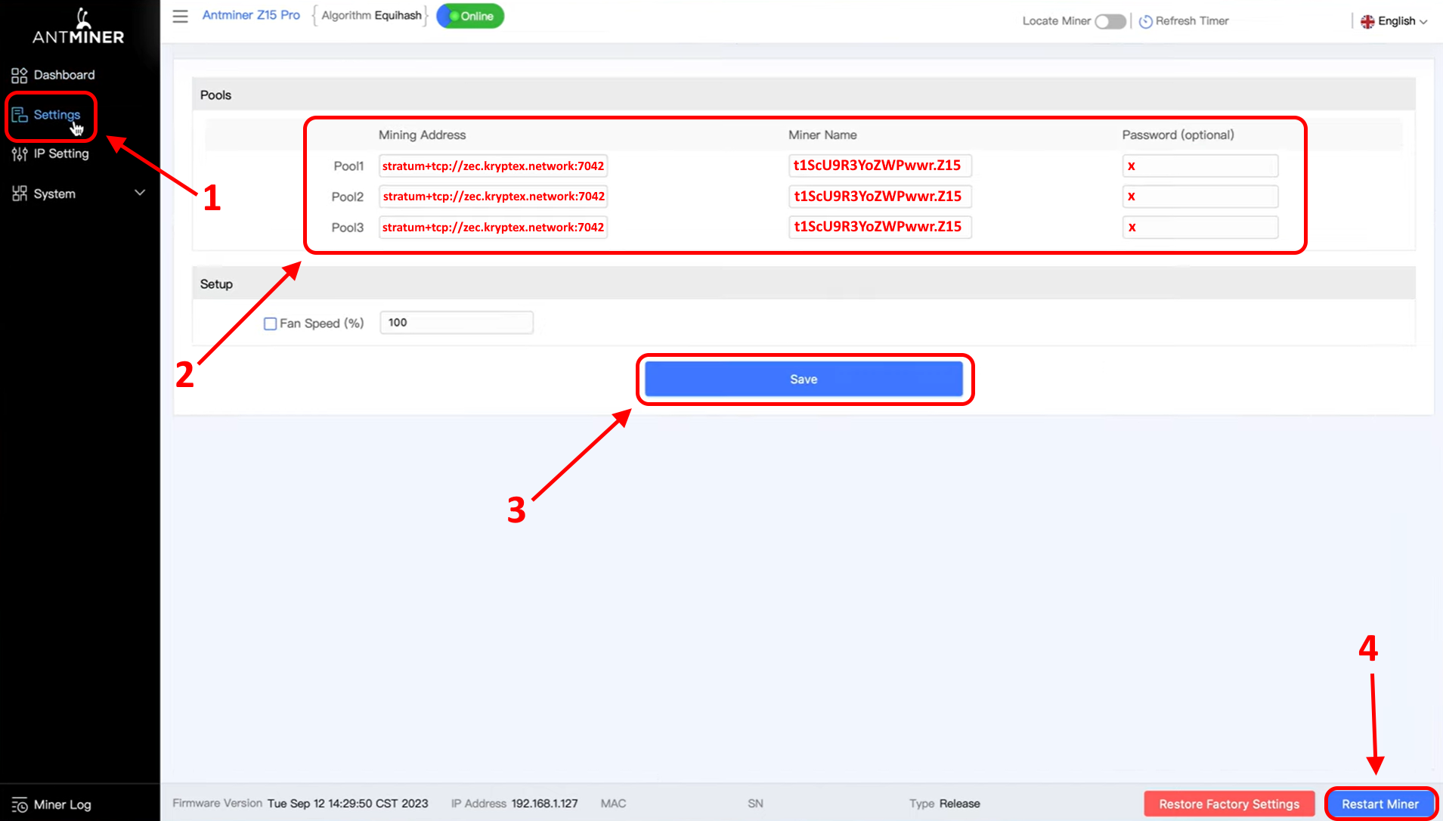
Task: Click the Settings sidebar icon
Action: coord(19,115)
